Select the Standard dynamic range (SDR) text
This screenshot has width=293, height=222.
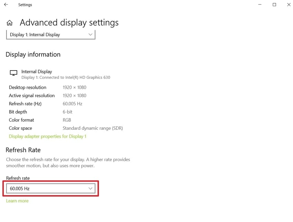pyautogui.click(x=92, y=128)
